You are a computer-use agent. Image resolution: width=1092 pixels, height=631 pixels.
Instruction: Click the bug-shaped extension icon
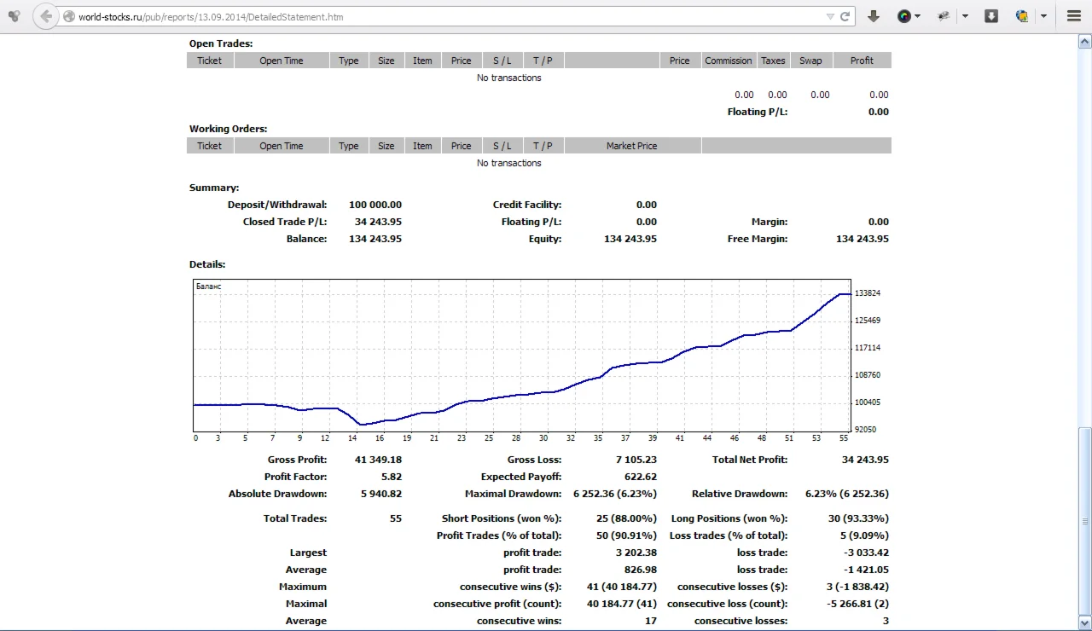click(x=944, y=16)
